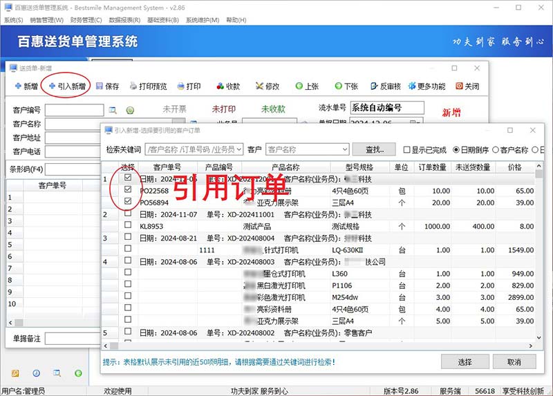Image resolution: width=553 pixels, height=396 pixels.
Task: Click the customer search icon beside 客户编号
Action: 113,111
